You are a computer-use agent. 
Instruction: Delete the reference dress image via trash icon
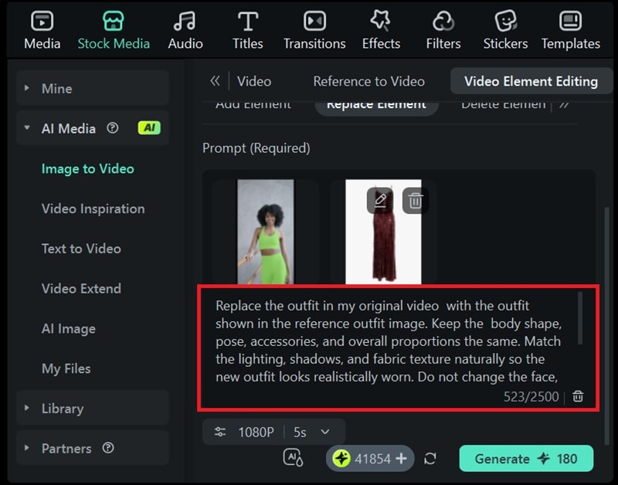416,200
